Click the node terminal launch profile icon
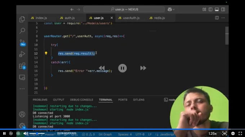 [x=166, y=100]
